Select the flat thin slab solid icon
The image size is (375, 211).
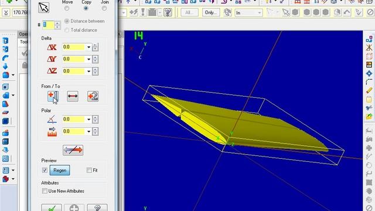tap(5, 113)
